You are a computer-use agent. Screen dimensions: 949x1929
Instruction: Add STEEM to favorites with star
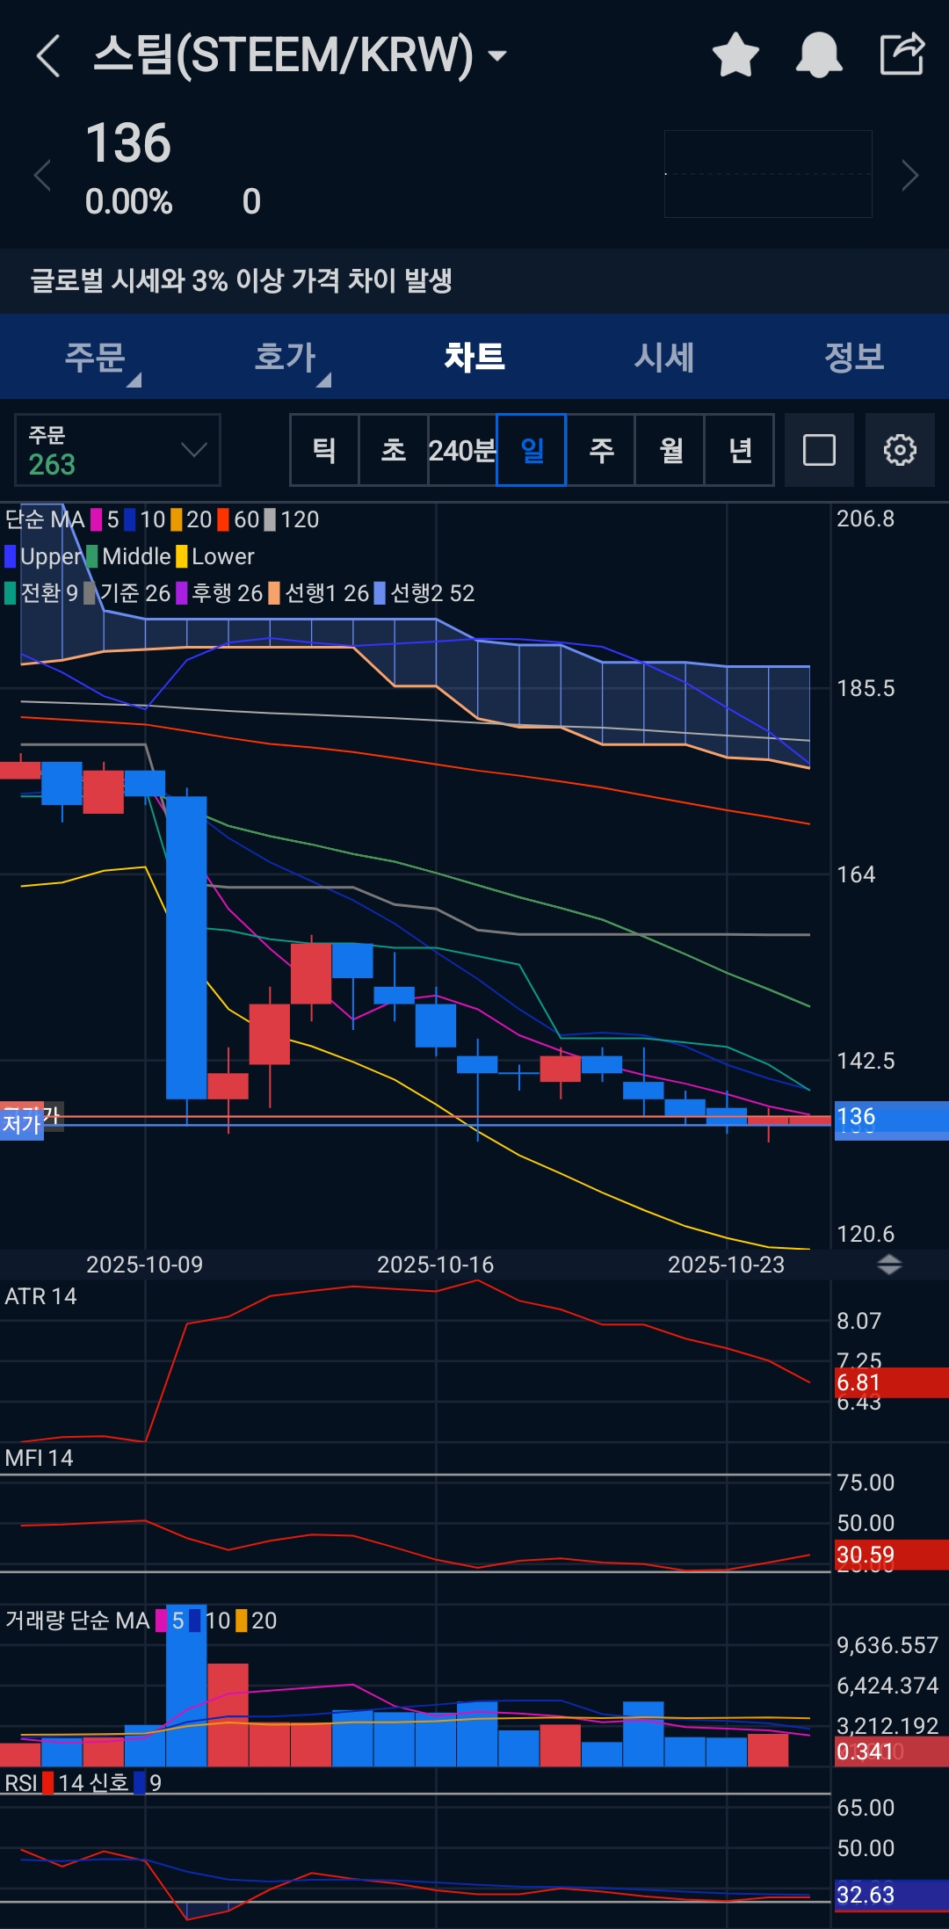735,55
